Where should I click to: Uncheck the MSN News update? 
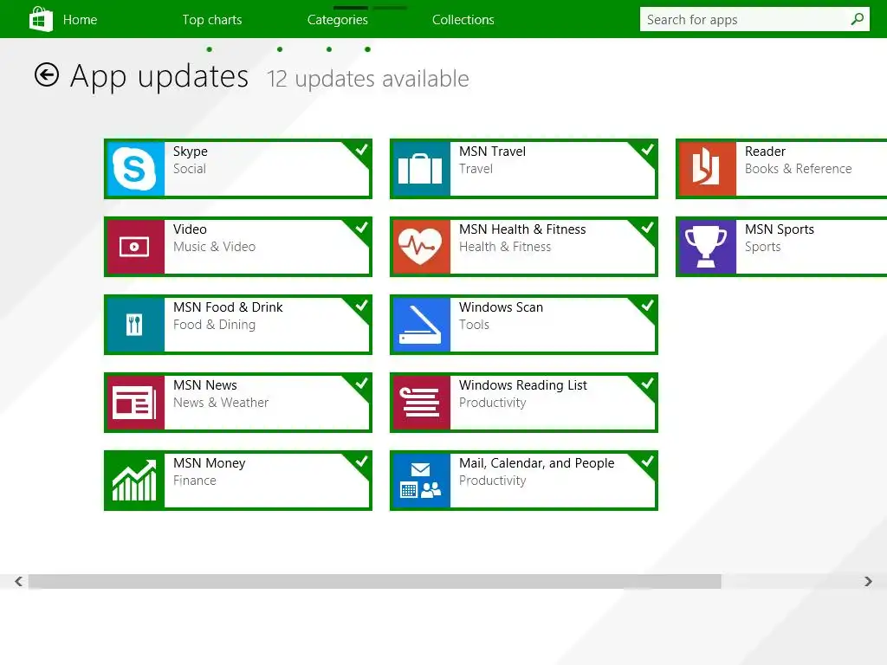pyautogui.click(x=361, y=384)
